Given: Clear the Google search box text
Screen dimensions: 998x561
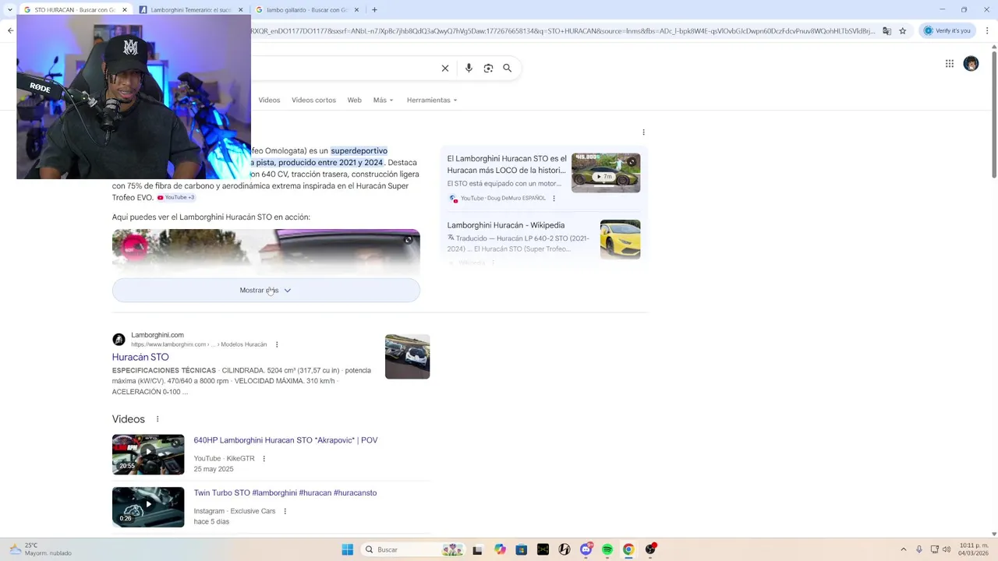Looking at the screenshot, I should coord(445,69).
